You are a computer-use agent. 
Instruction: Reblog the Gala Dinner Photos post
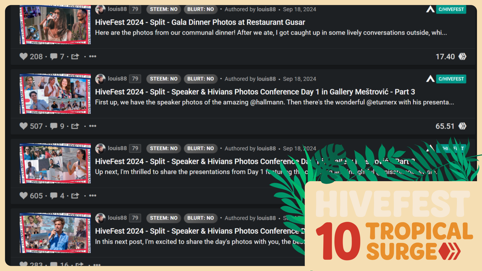coord(75,56)
